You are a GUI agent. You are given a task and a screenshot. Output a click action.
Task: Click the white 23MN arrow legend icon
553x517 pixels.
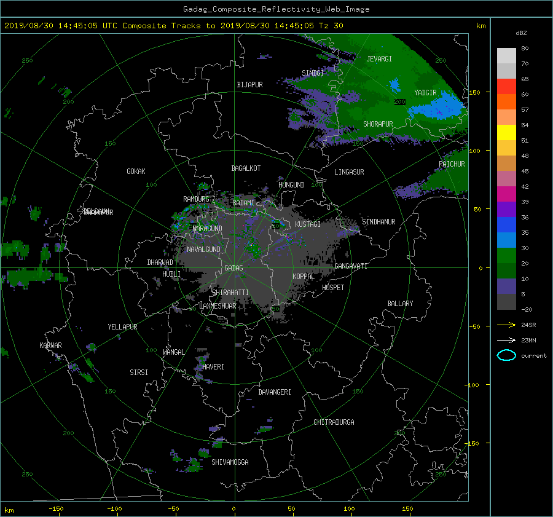coord(506,340)
